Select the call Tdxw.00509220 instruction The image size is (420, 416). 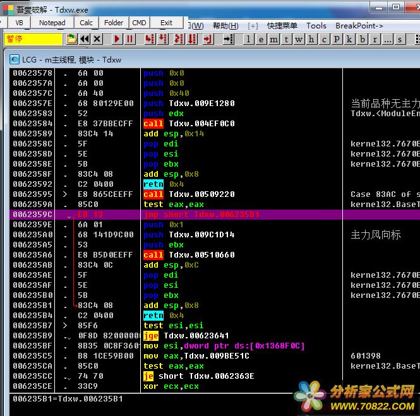pos(189,194)
